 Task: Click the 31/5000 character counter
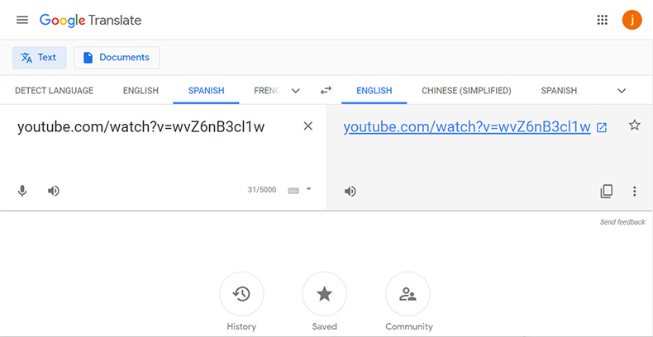tap(261, 190)
